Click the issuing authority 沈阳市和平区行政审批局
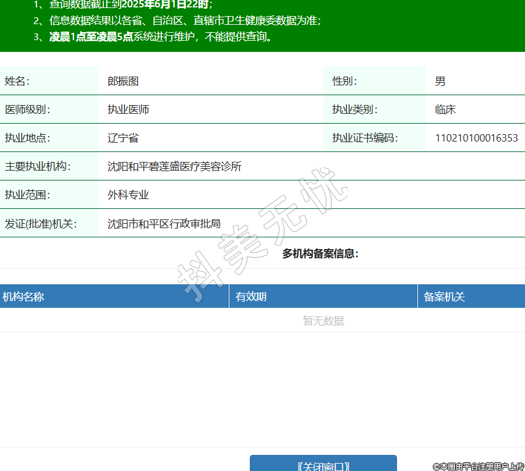The width and height of the screenshot is (525, 471). click(164, 224)
